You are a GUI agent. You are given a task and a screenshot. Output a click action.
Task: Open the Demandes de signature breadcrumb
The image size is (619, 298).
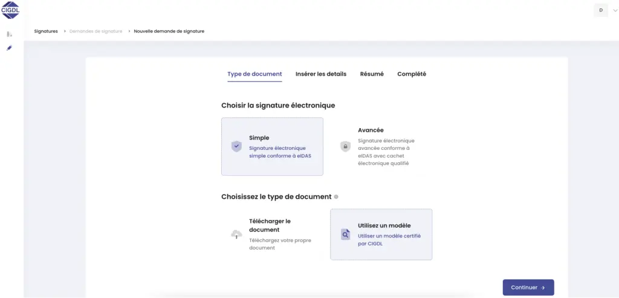point(96,31)
